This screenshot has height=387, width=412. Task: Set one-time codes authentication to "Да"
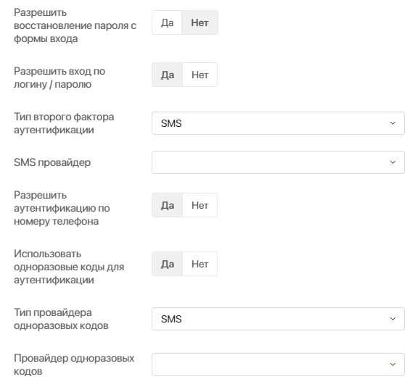(x=168, y=264)
